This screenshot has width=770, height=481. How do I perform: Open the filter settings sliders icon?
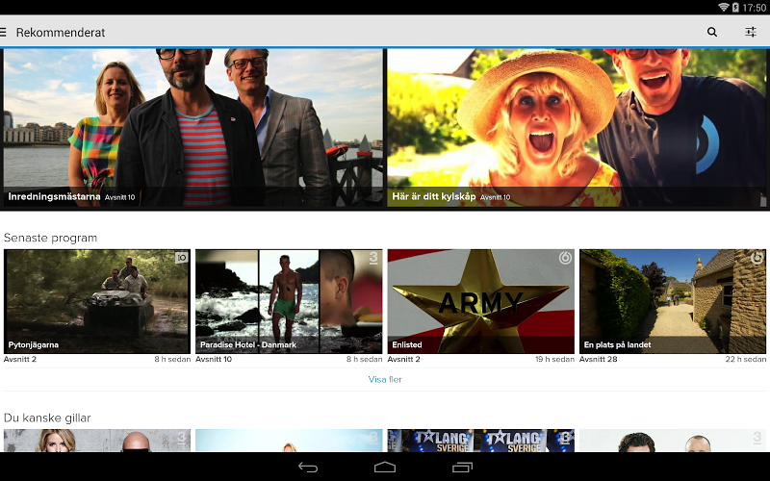point(751,32)
